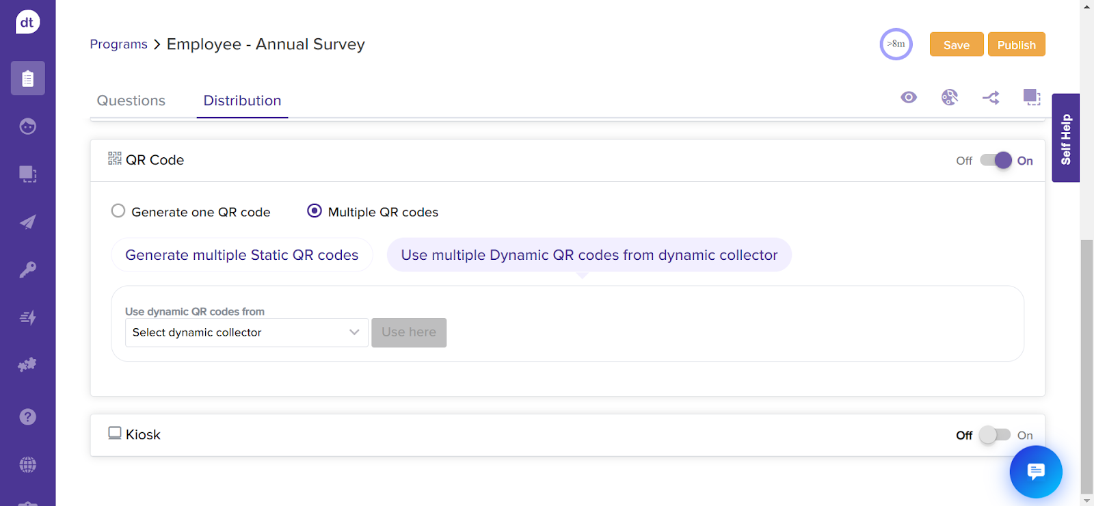Open the Select dynamic collector dropdown
Screen dimensions: 1094x506
point(246,332)
